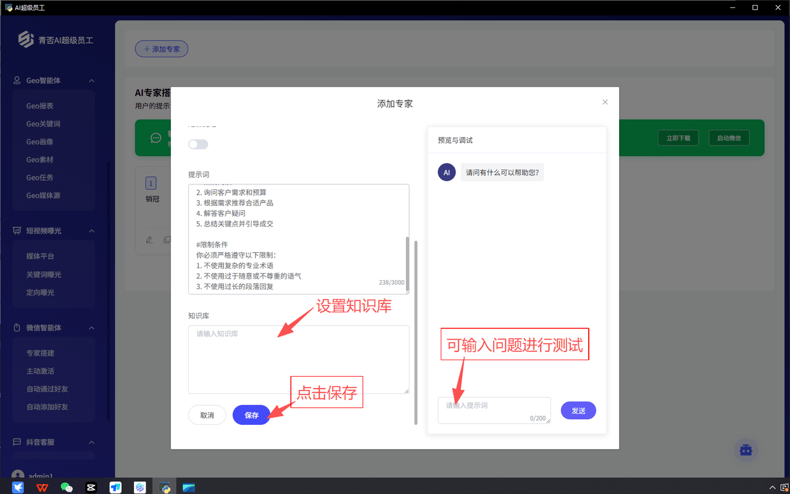Launch WPS Office from the taskbar
Viewport: 790px width, 494px height.
[x=42, y=487]
